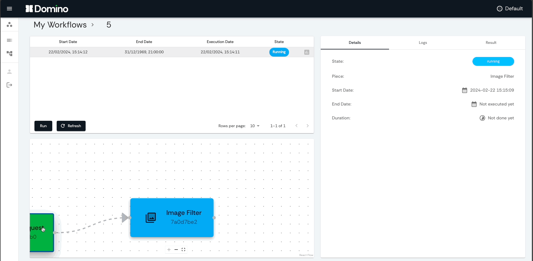Click the Domino logo
This screenshot has width=533, height=261.
47,9
